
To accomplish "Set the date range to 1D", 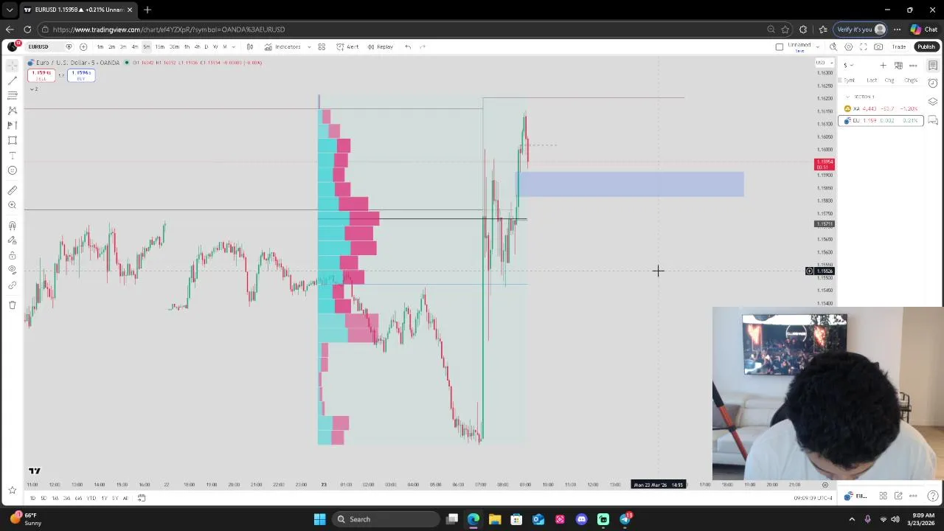I will 32,498.
